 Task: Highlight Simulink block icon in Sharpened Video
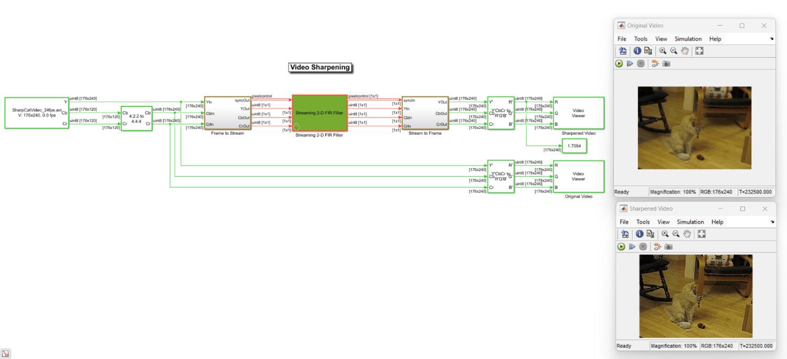point(657,247)
